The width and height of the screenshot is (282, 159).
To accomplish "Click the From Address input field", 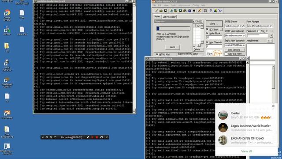I will (260, 26).
